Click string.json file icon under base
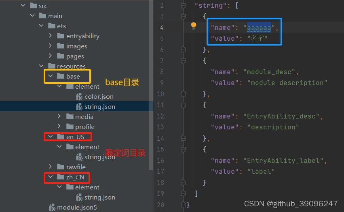Viewport: 344px width, 212px height. coord(79,106)
